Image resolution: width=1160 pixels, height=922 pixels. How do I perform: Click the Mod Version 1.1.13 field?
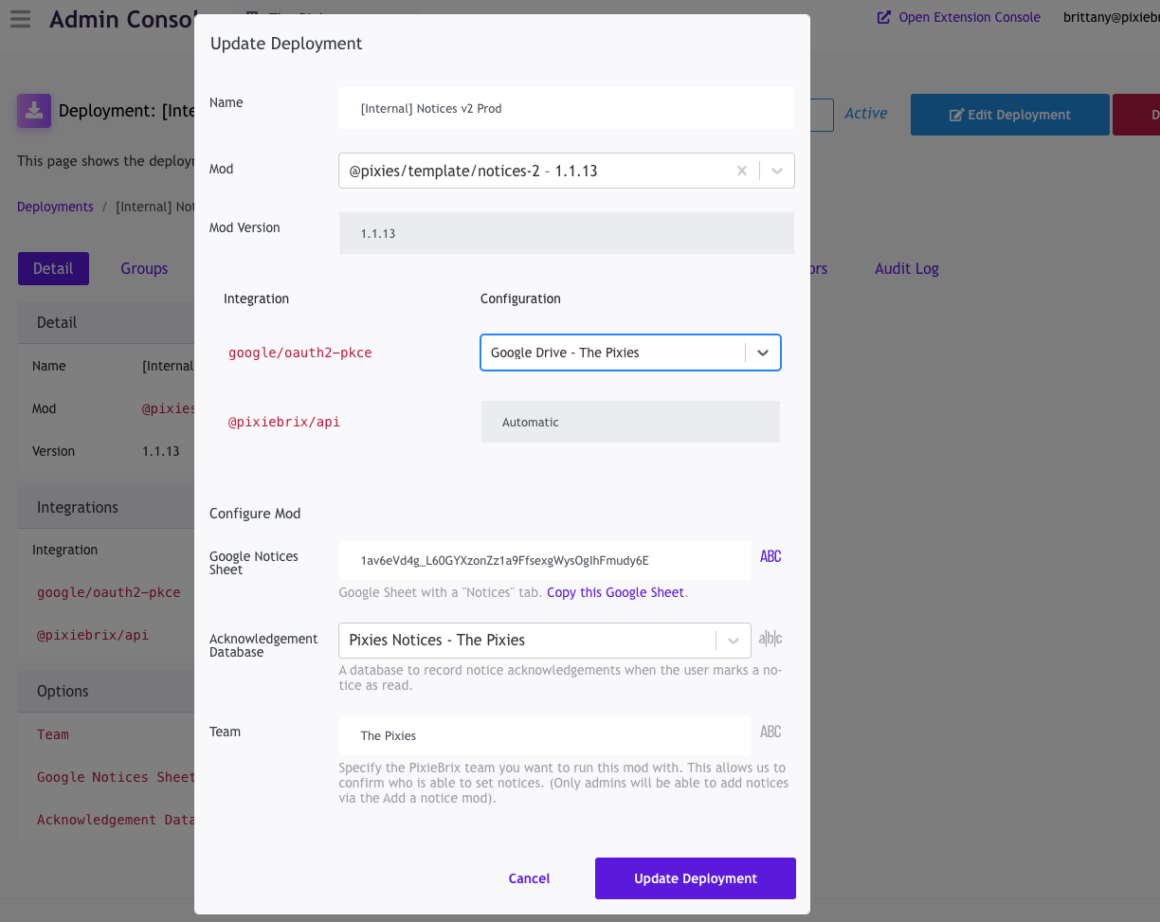tap(567, 233)
